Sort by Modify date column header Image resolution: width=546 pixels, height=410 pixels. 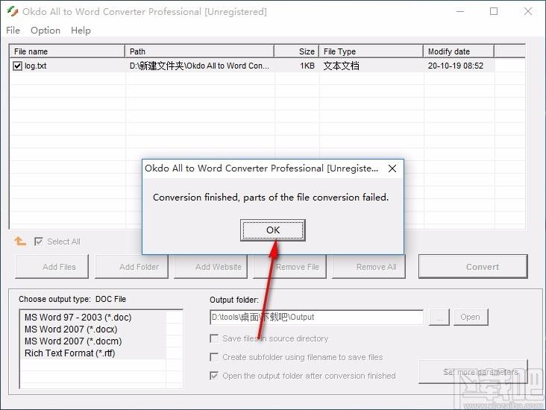tap(459, 51)
